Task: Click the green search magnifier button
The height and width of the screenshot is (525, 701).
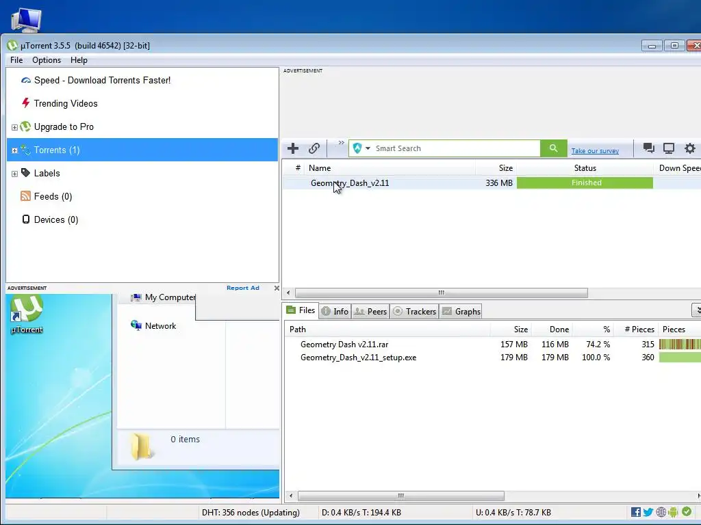Action: pyautogui.click(x=553, y=148)
